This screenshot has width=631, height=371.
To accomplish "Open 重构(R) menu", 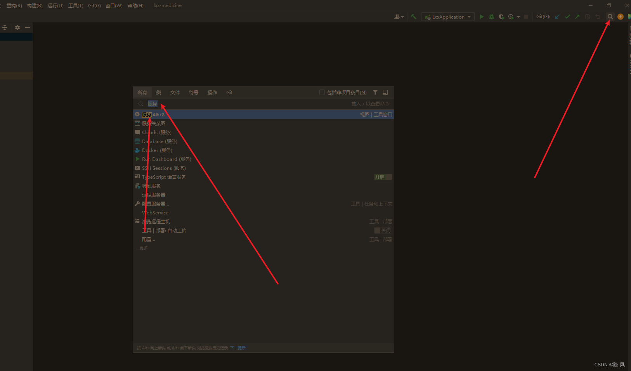I will point(14,6).
